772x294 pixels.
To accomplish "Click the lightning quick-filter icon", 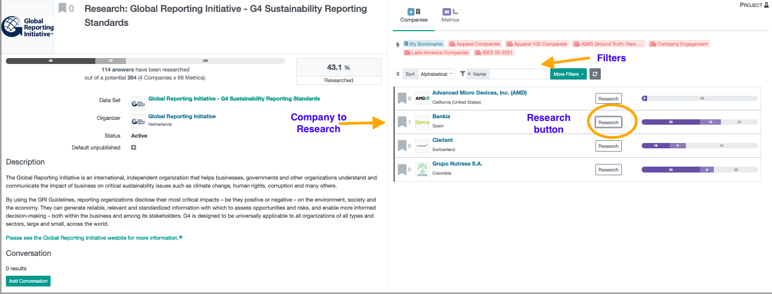I will click(x=398, y=45).
